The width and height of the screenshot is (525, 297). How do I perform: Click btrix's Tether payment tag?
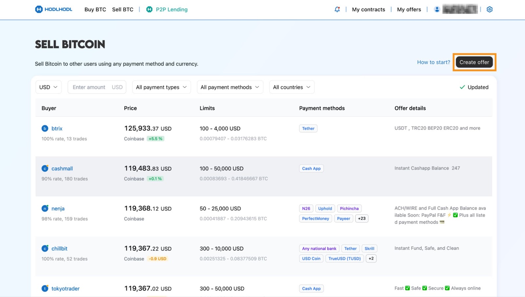click(308, 128)
